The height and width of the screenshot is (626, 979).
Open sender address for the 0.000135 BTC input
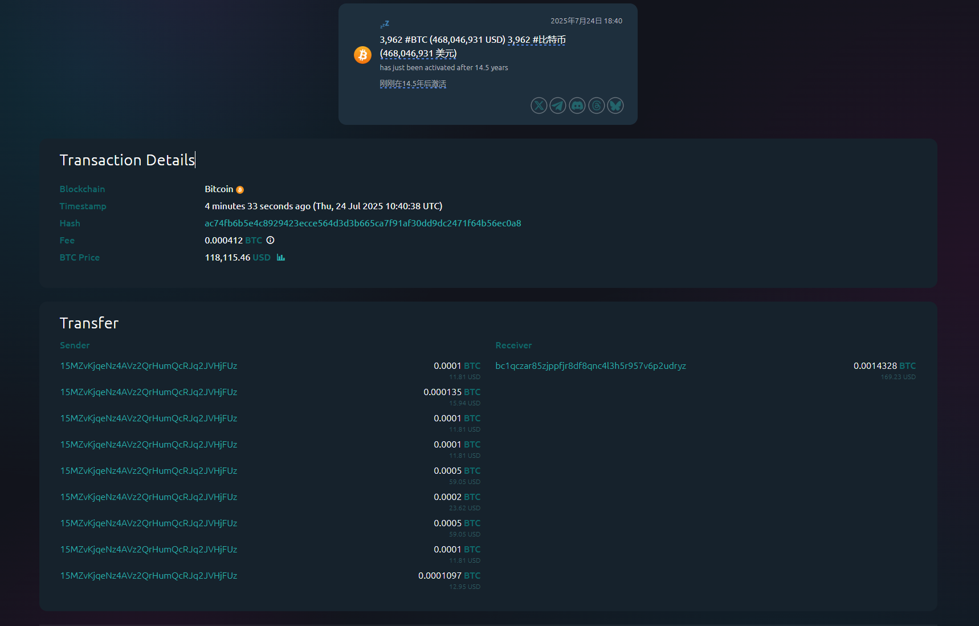click(x=149, y=392)
